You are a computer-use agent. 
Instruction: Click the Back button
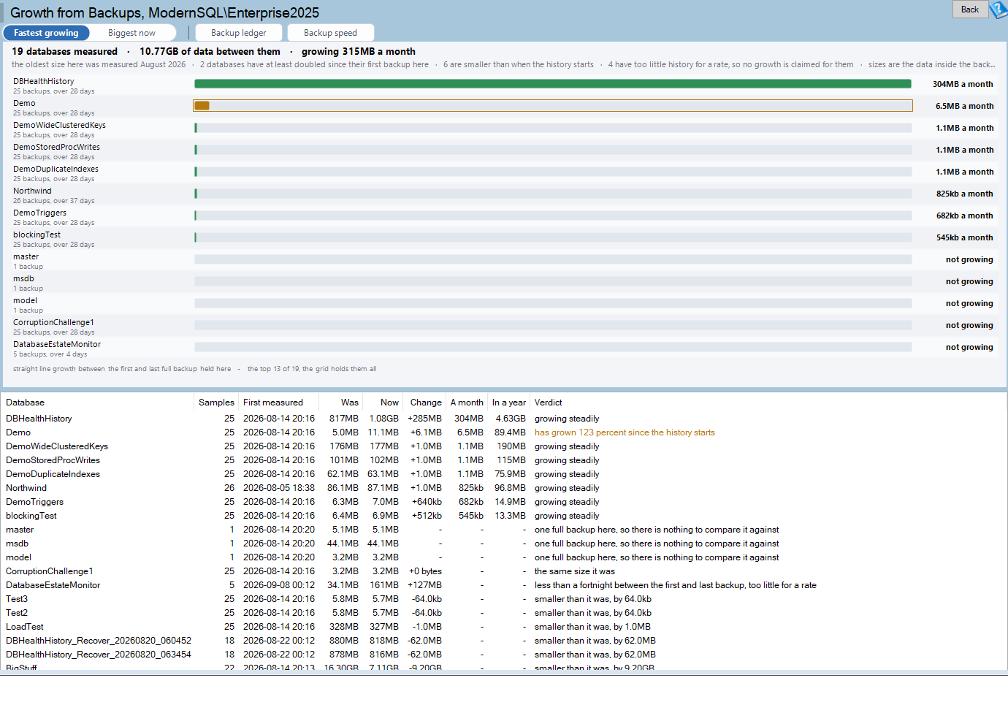click(970, 9)
